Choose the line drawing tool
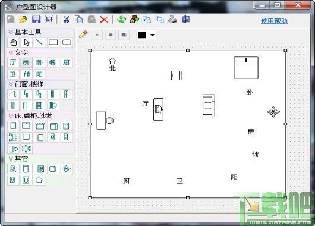 coord(40,42)
